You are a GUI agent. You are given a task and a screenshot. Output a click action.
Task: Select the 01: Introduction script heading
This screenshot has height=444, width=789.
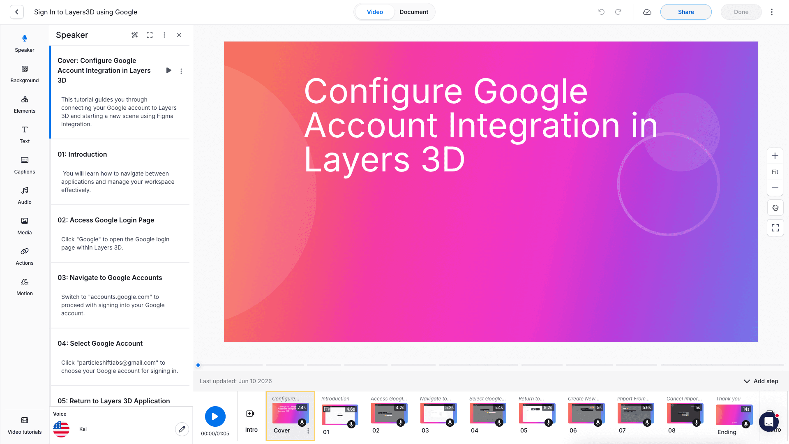pos(82,154)
